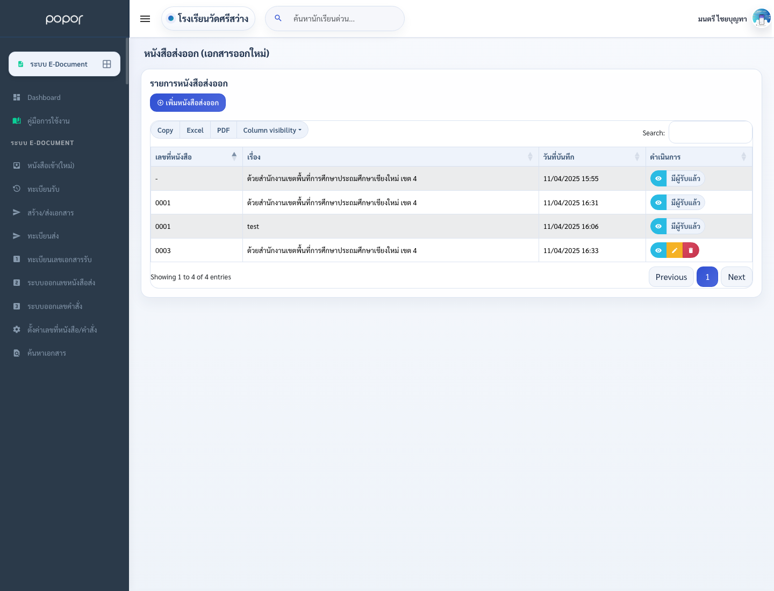774x591 pixels.
Task: Click the user avatar at top right
Action: 761,18
